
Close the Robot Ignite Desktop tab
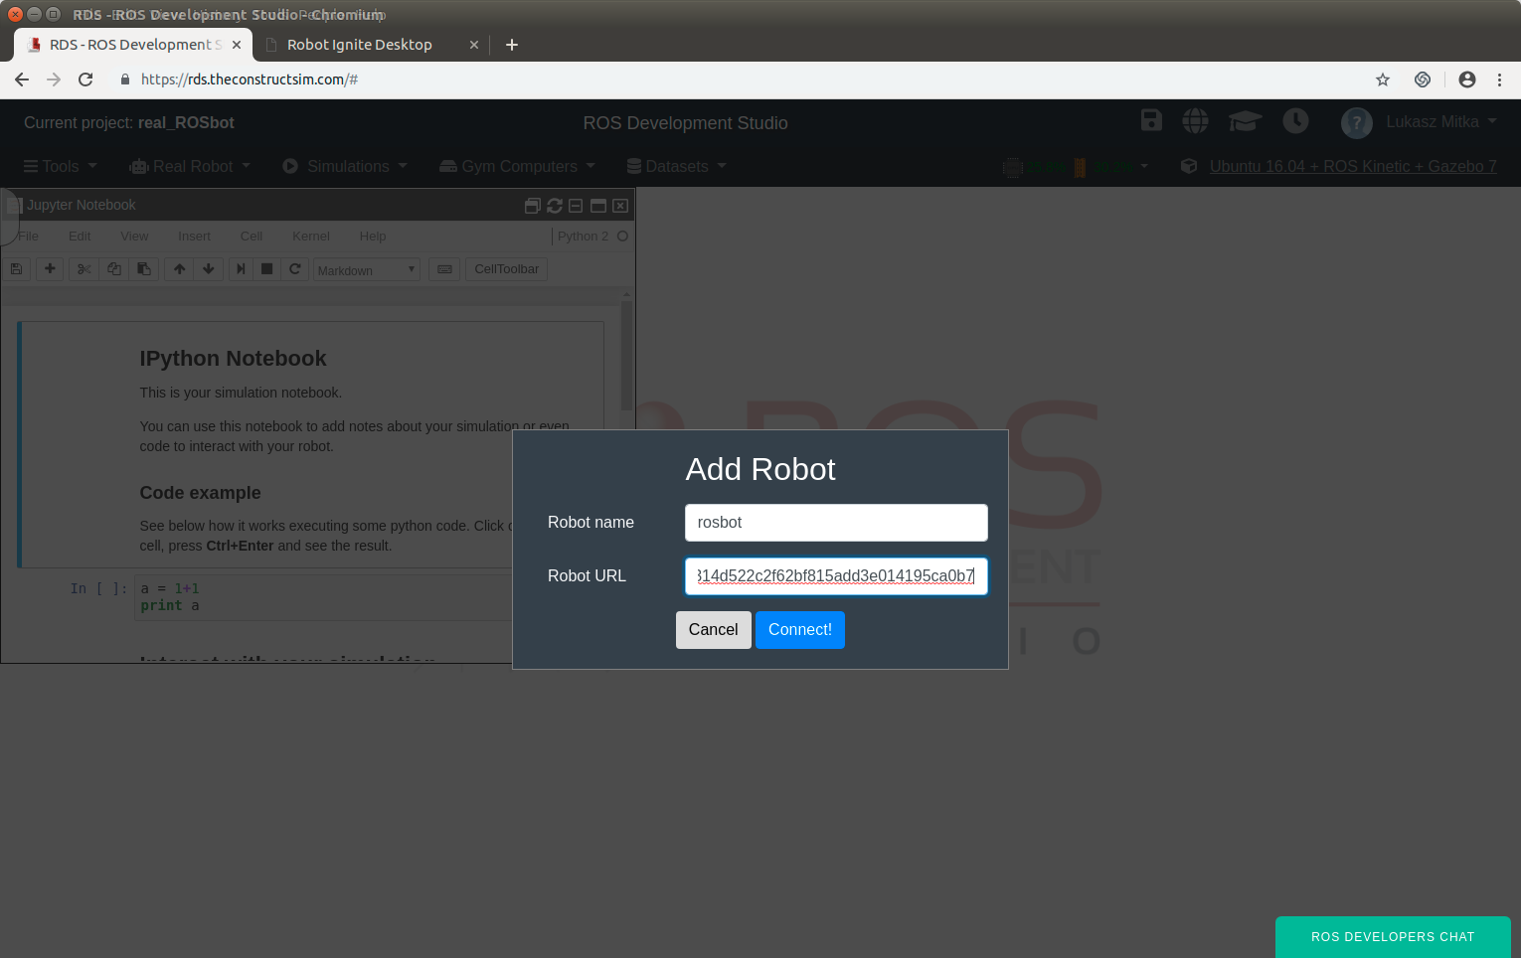pos(474,45)
